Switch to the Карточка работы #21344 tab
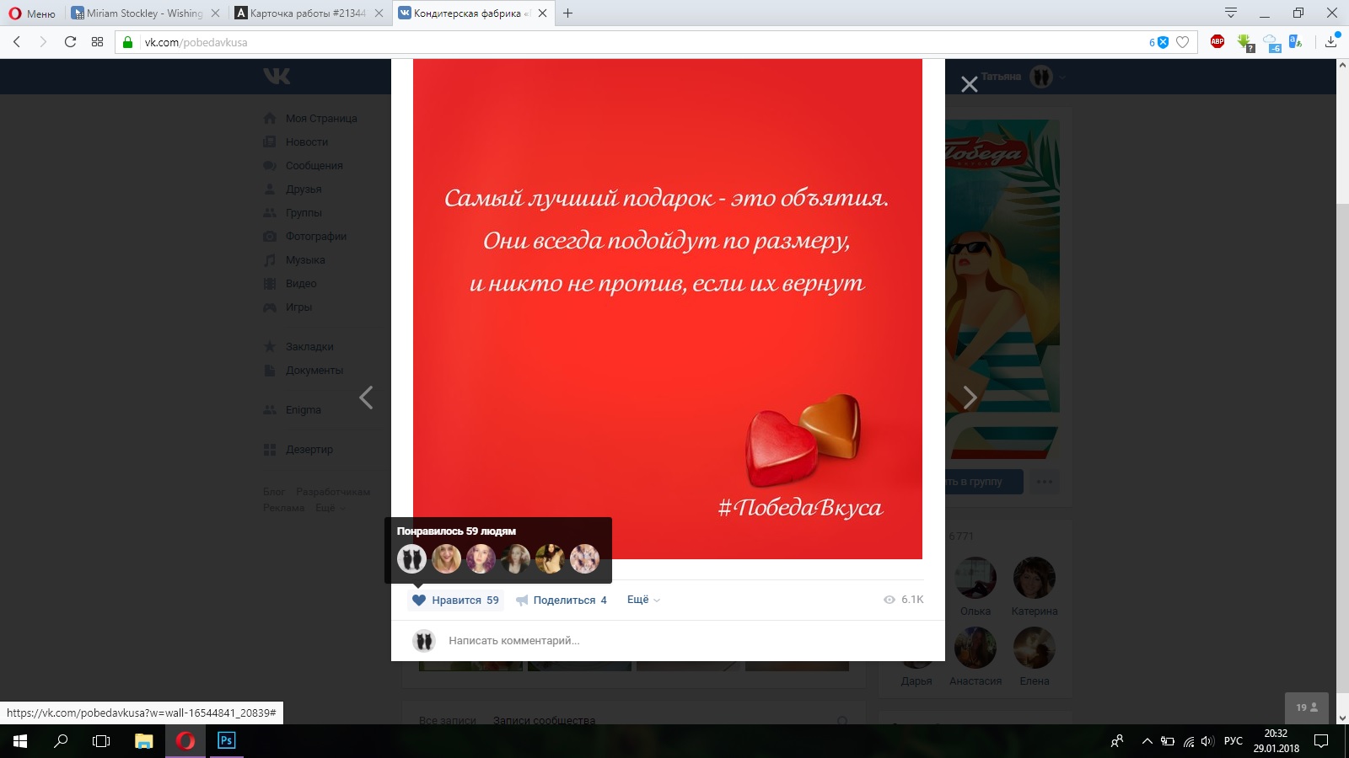 tap(308, 13)
